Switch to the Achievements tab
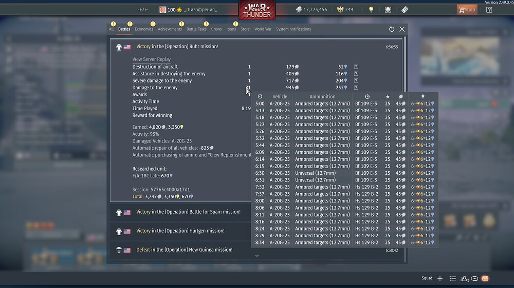The width and height of the screenshot is (514, 288). [170, 29]
